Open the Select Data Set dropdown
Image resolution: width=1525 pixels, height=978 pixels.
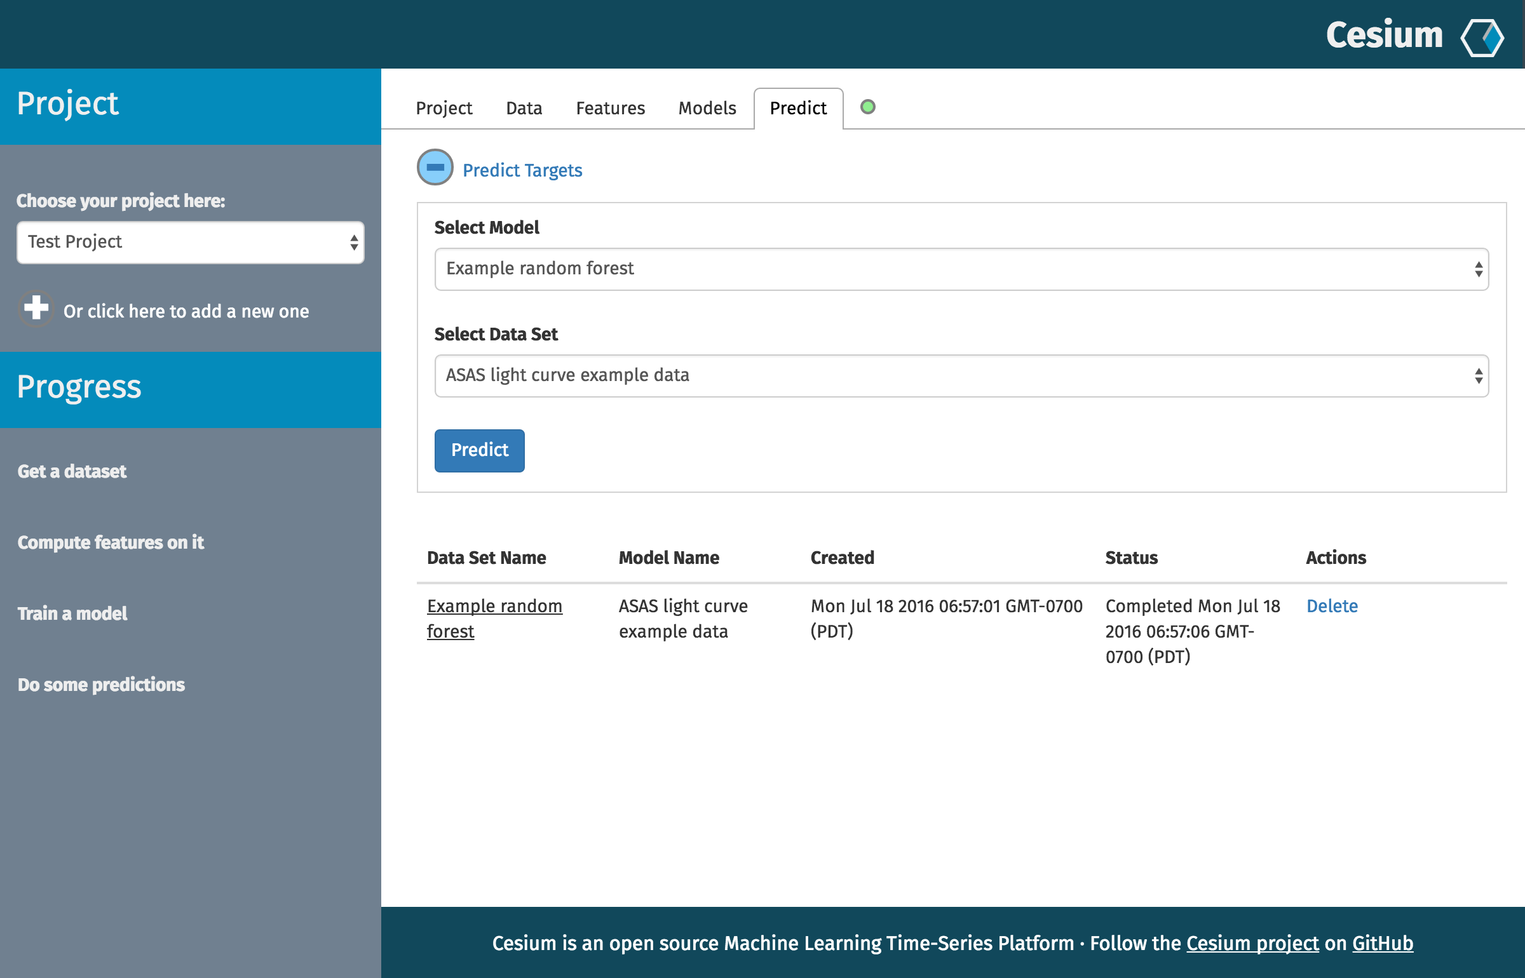tap(961, 376)
